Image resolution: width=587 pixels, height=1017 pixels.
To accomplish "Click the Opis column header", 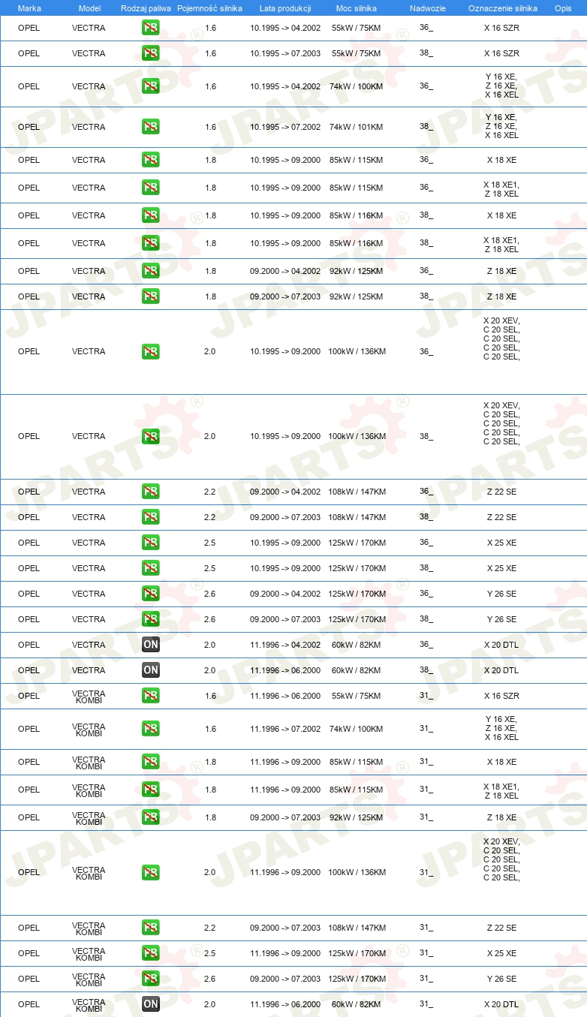I will point(563,8).
